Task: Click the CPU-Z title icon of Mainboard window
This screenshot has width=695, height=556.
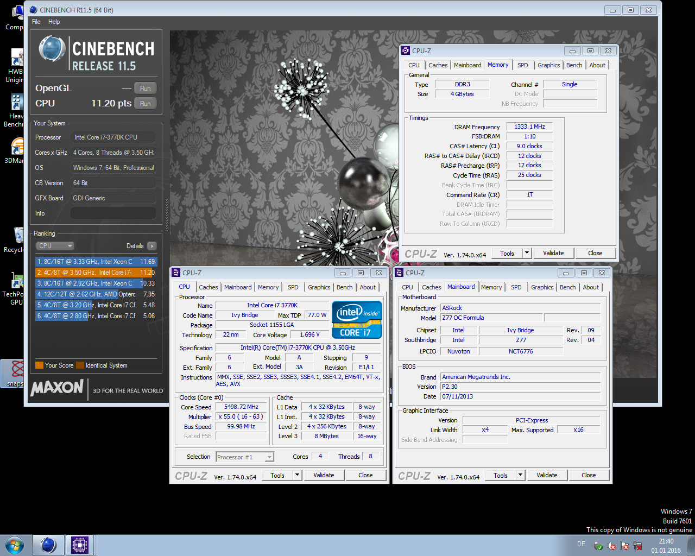Action: pos(399,273)
